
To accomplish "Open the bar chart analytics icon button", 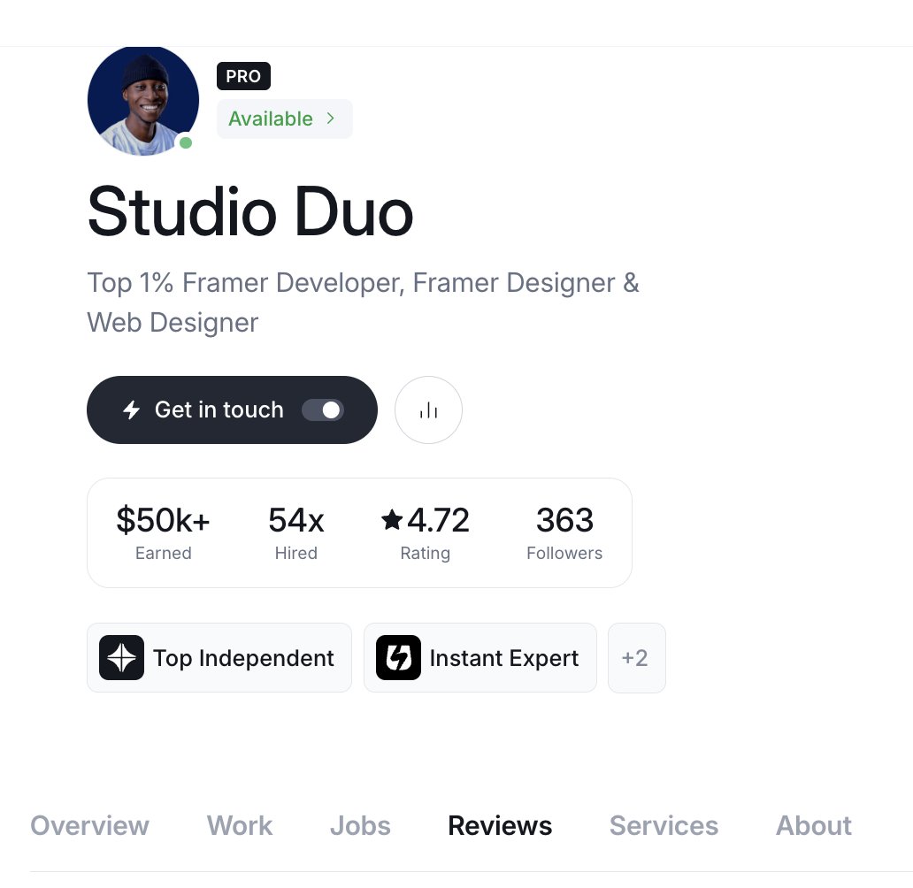I will [428, 410].
